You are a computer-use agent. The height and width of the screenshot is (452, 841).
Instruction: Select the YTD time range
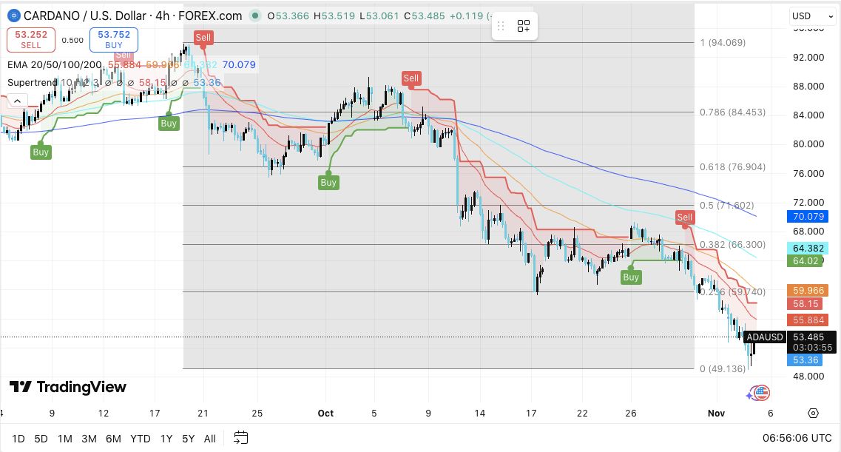tap(140, 439)
